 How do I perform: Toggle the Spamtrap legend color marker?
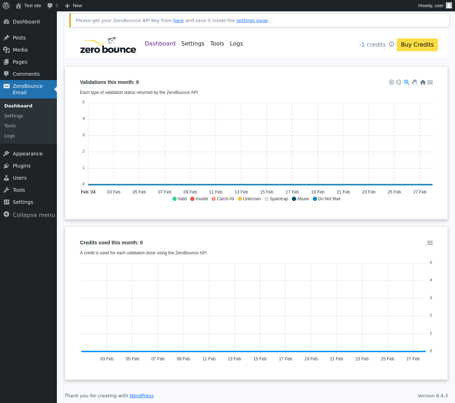[x=267, y=199]
